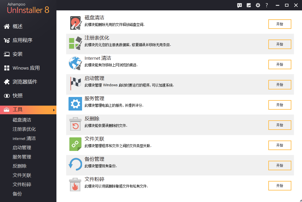Click the 磁盘清洁 disk broom icon

75,23
